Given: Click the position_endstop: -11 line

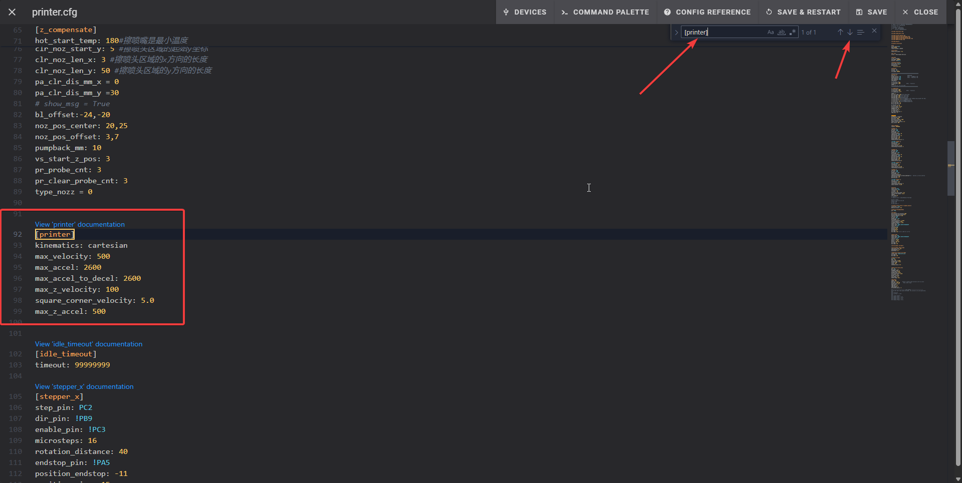Looking at the screenshot, I should point(81,473).
